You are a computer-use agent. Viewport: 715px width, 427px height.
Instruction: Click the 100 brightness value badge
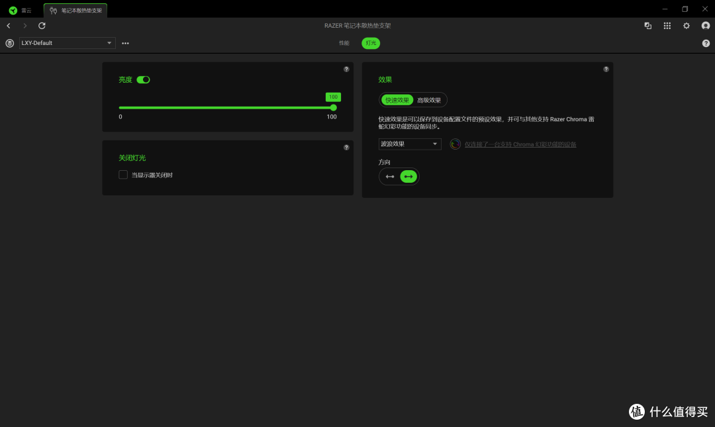coord(333,97)
